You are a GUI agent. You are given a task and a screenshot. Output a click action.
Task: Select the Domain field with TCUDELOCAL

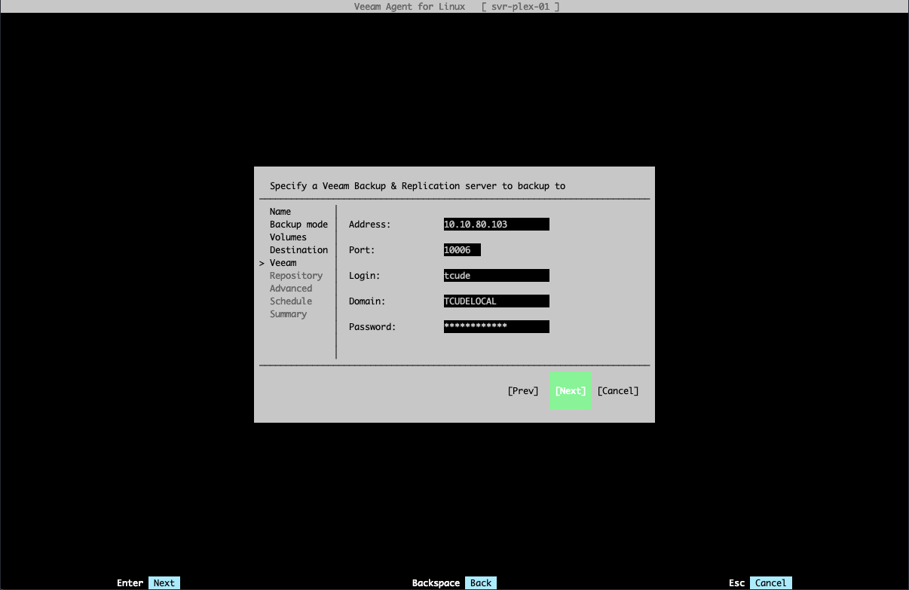[496, 301]
